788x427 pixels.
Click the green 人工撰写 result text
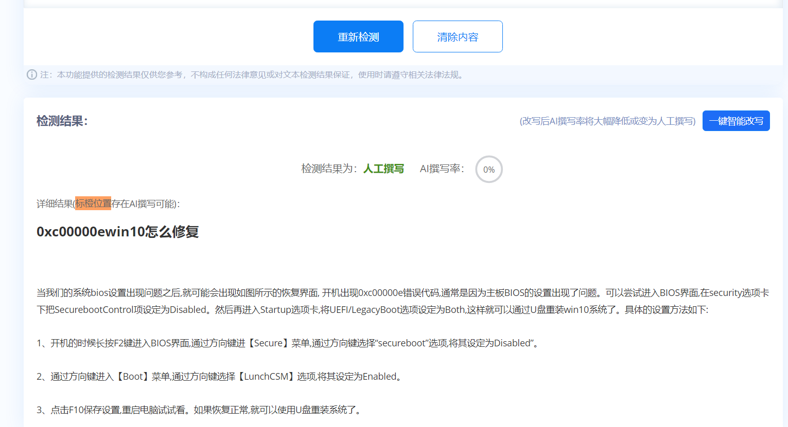click(383, 169)
